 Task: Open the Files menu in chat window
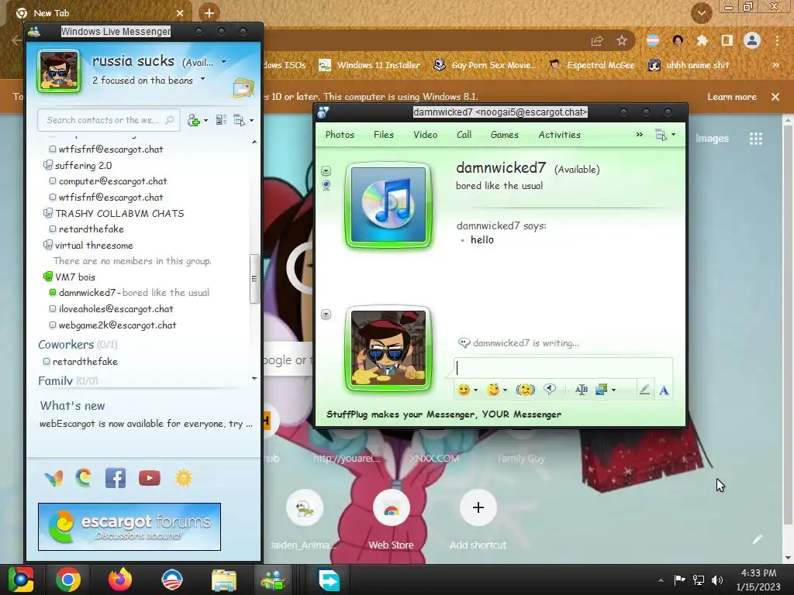tap(383, 135)
